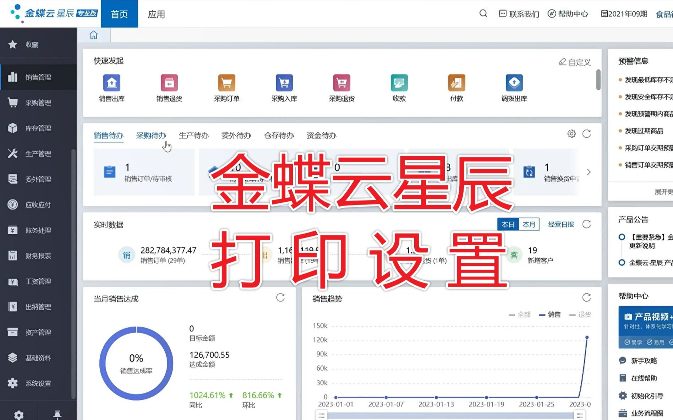Open the 经营日报 link
This screenshot has width=673, height=420.
pos(561,224)
